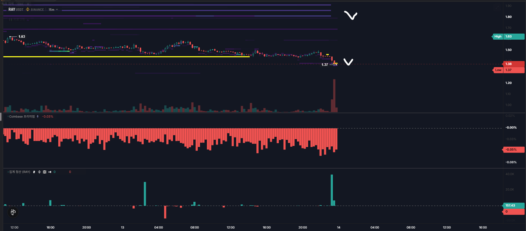The width and height of the screenshot is (526, 231).
Task: Click the tallest red volume bar
Action: (334, 96)
